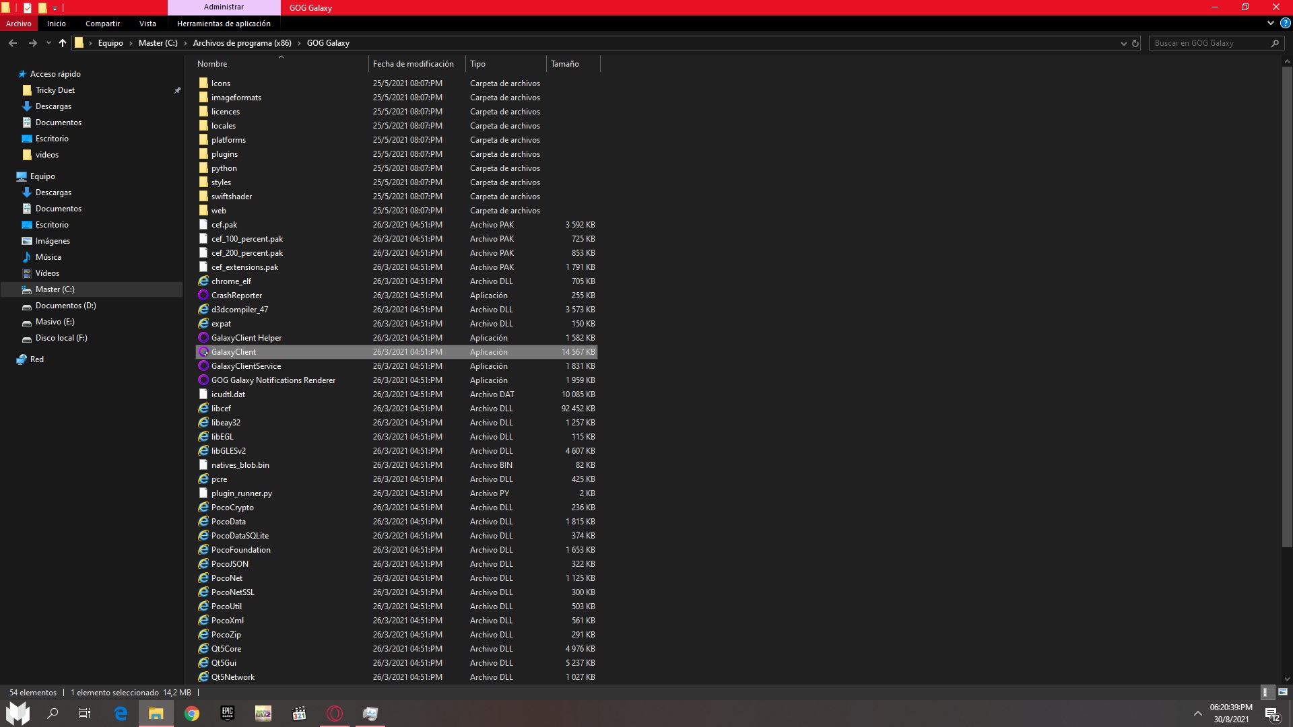Open Descargas under Acceso rápido
This screenshot has width=1293, height=727.
click(x=53, y=106)
